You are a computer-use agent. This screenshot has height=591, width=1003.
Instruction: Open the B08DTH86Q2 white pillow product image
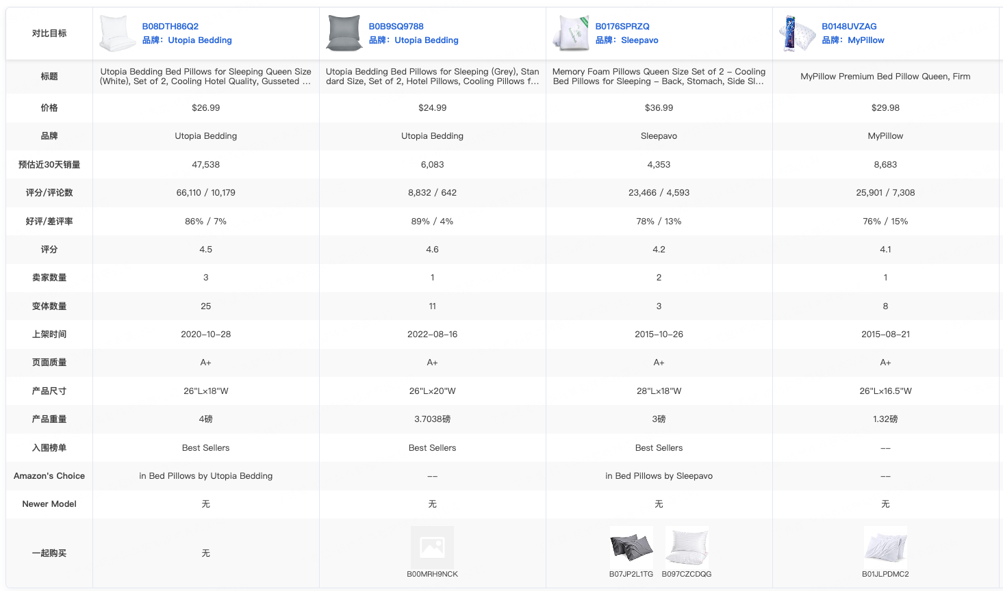point(118,33)
